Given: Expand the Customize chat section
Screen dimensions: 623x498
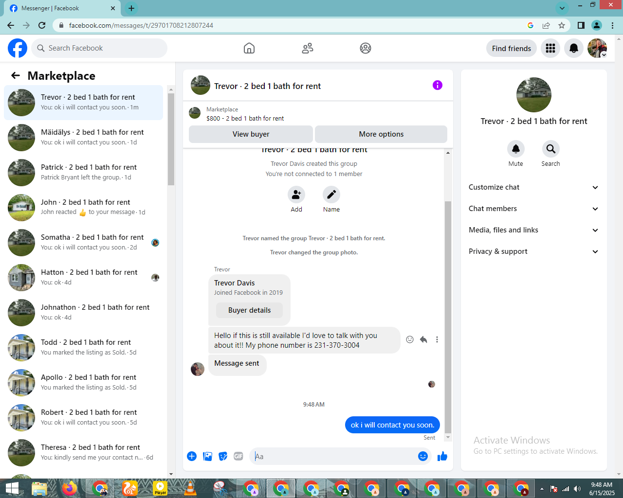Looking at the screenshot, I should click(533, 187).
